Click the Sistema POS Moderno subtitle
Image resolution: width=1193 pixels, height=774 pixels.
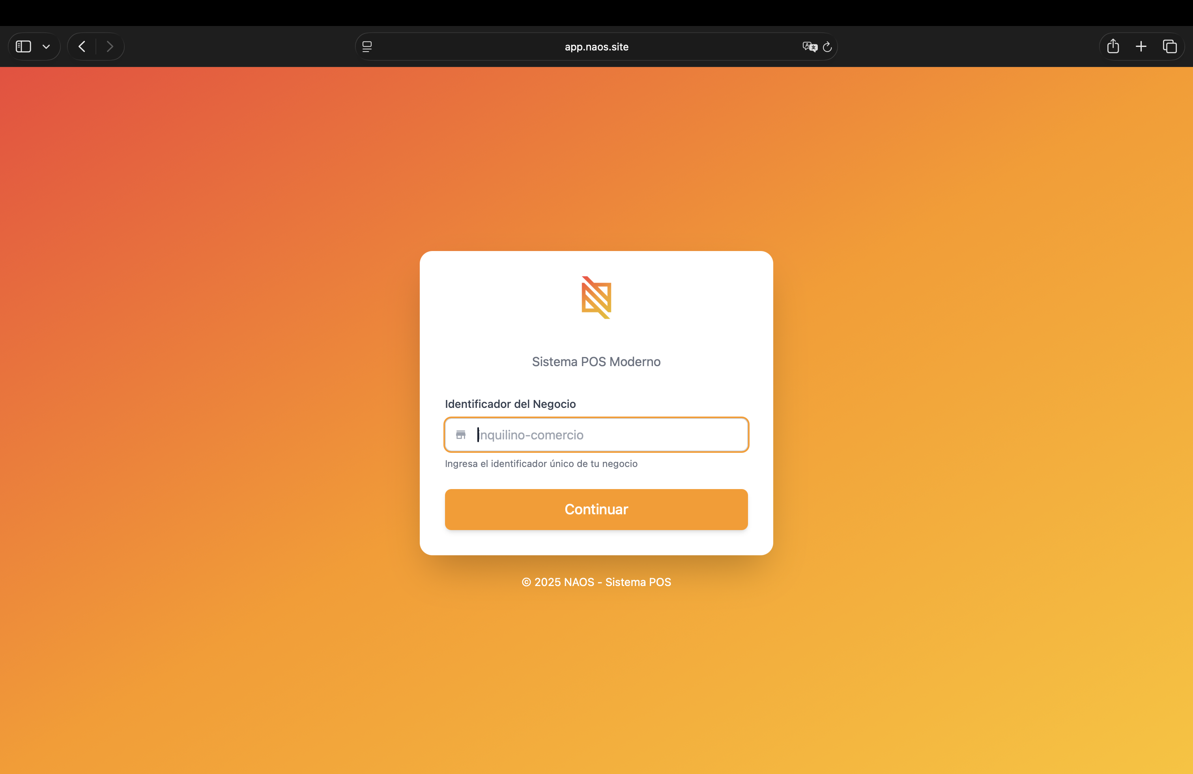(596, 361)
